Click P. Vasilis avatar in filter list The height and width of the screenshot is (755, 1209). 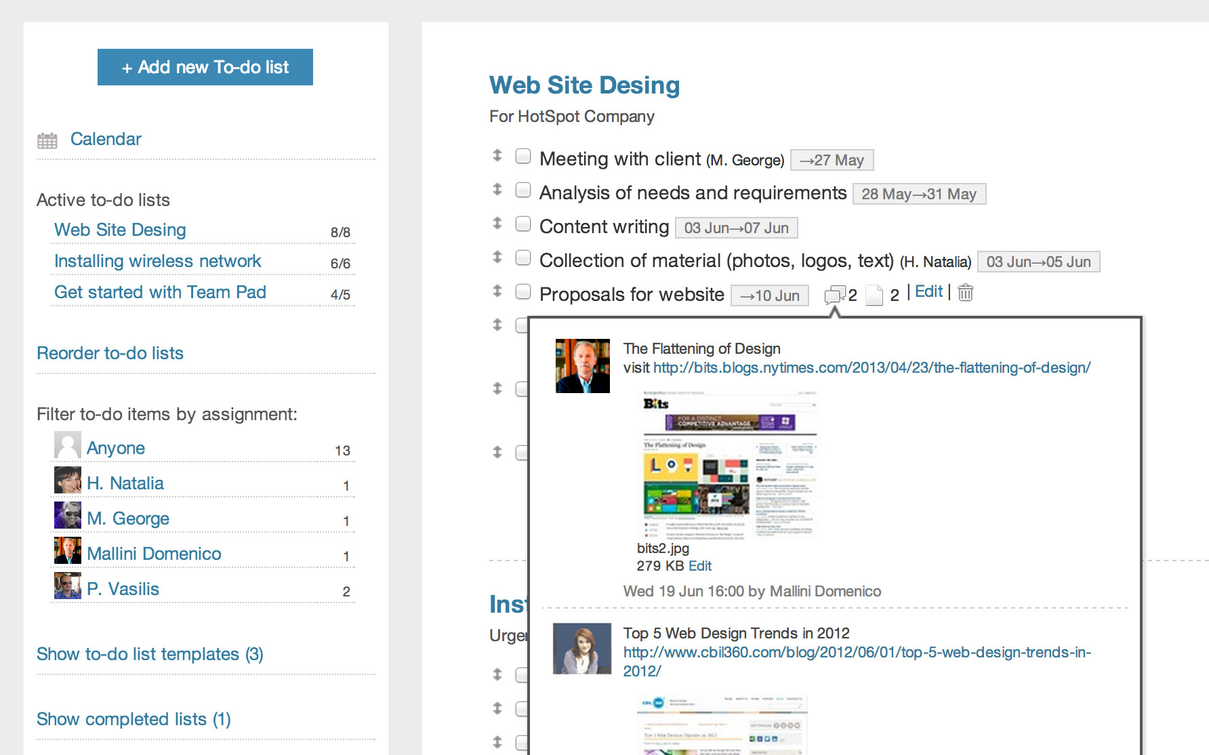point(67,586)
